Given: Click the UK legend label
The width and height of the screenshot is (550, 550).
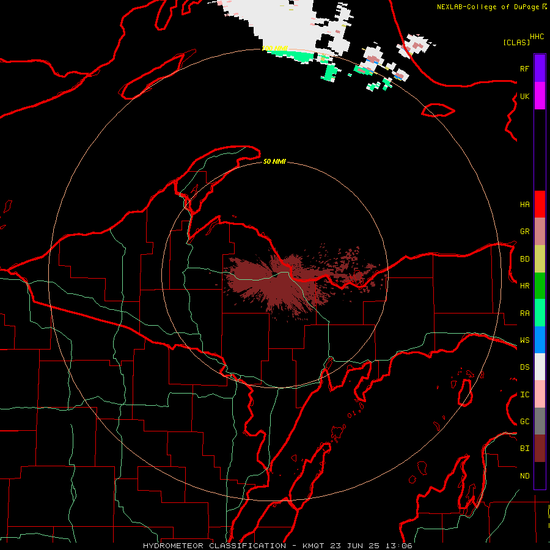Looking at the screenshot, I should click(x=524, y=96).
